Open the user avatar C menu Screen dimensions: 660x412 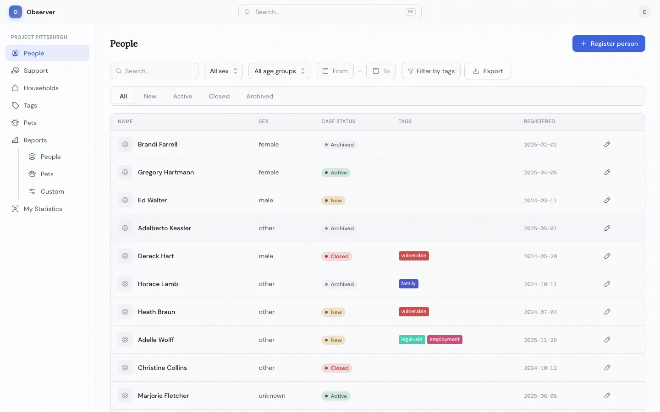[x=644, y=12]
